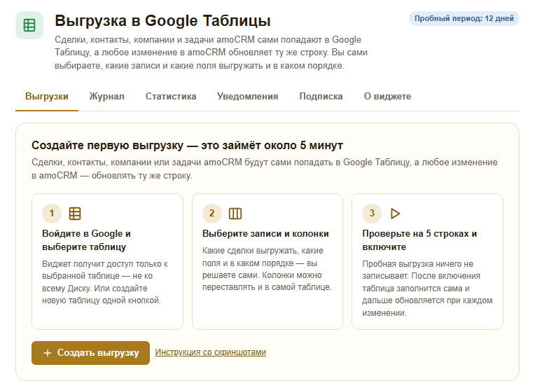Click description starting Какие сделки выгружать
The height and width of the screenshot is (388, 535).
click(x=267, y=269)
